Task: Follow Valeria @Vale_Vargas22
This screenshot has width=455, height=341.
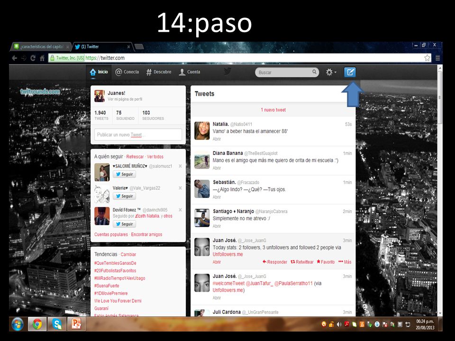Action: 125,196
